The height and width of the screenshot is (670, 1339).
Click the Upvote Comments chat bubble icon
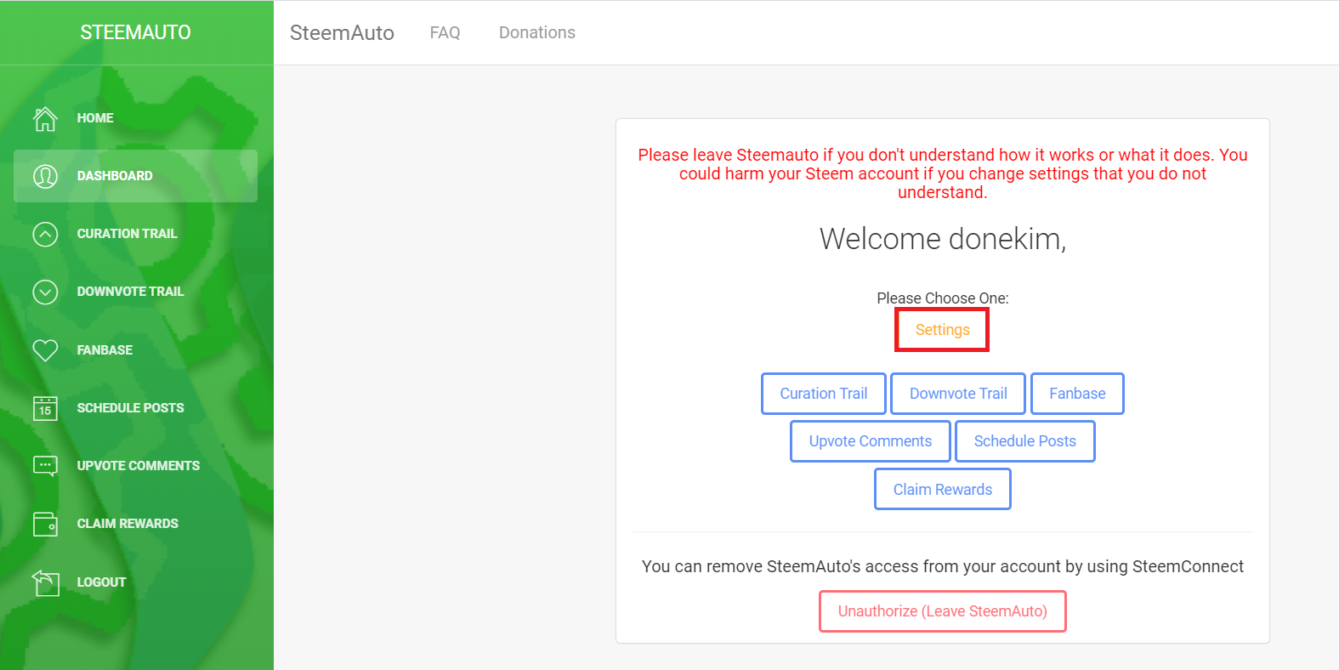tap(45, 466)
